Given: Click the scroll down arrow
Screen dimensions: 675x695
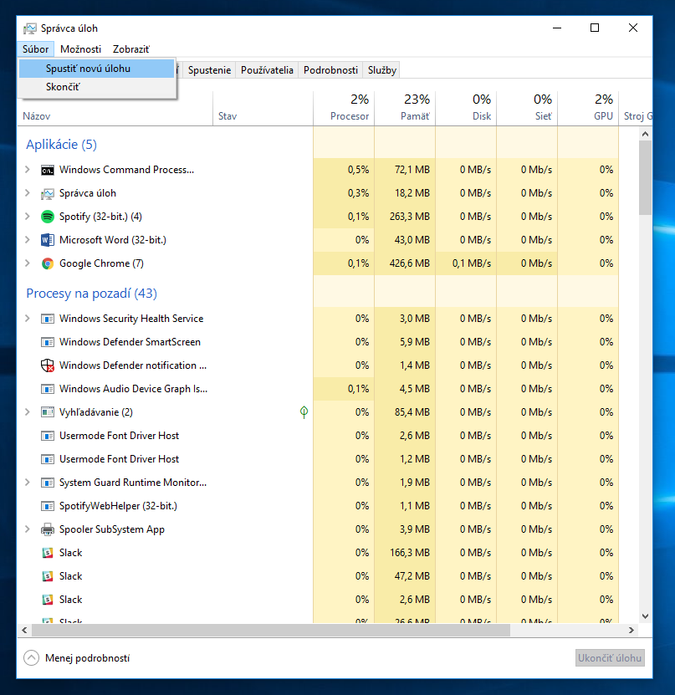Looking at the screenshot, I should pyautogui.click(x=645, y=616).
